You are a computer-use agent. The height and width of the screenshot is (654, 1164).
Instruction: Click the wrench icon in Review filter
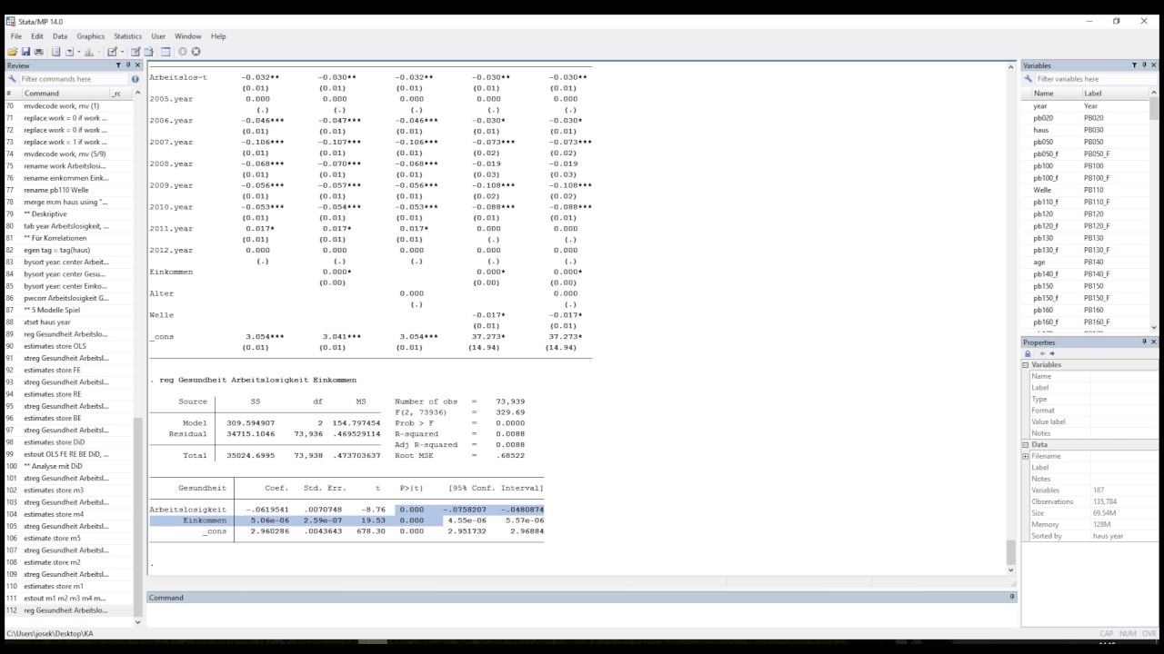click(12, 79)
